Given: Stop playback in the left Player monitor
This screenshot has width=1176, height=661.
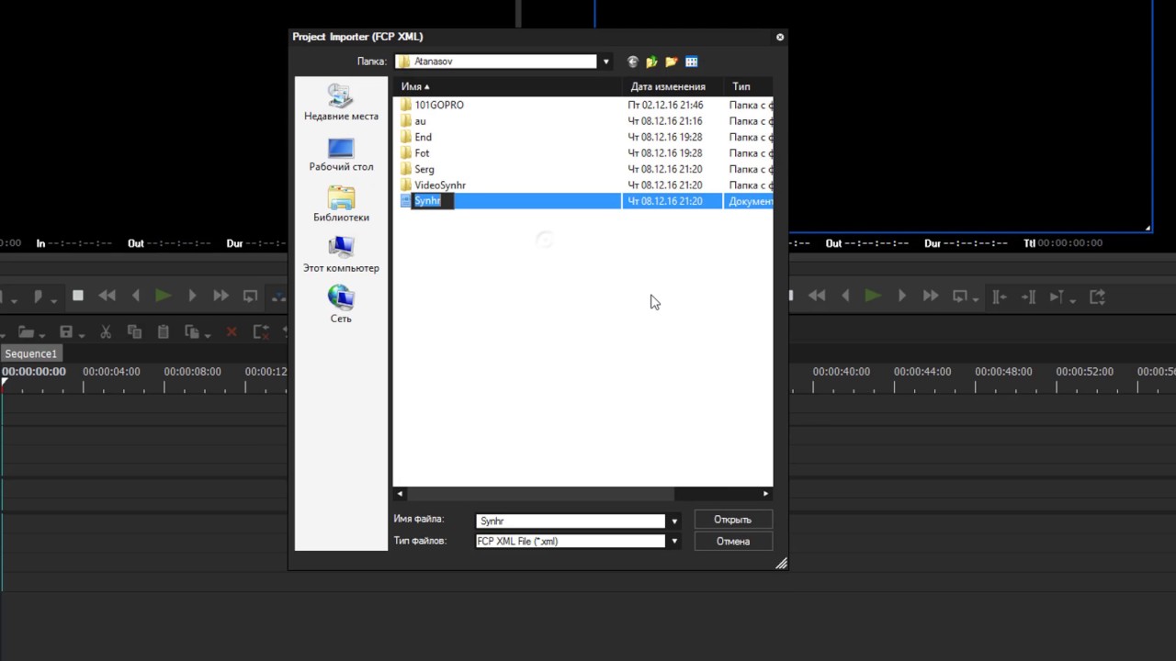Looking at the screenshot, I should tap(78, 296).
